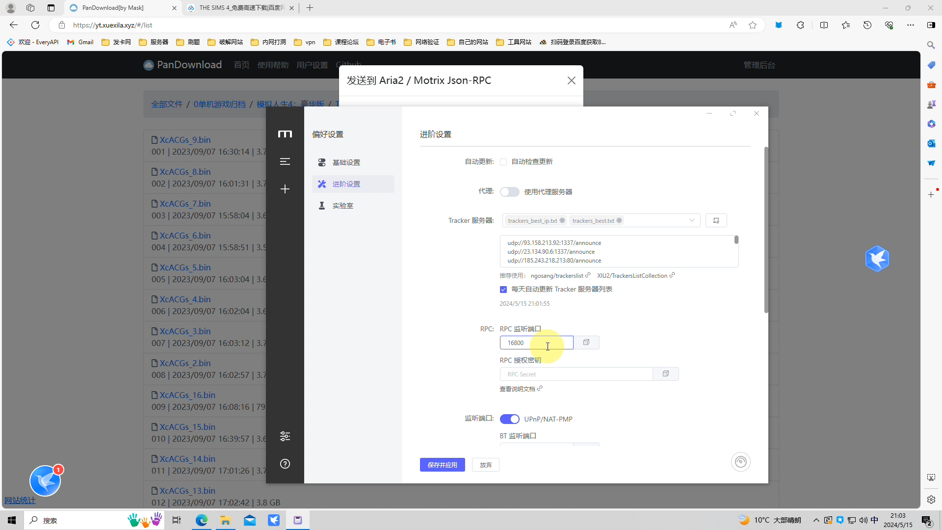
Task: Open browser favorites icon
Action: point(846,25)
